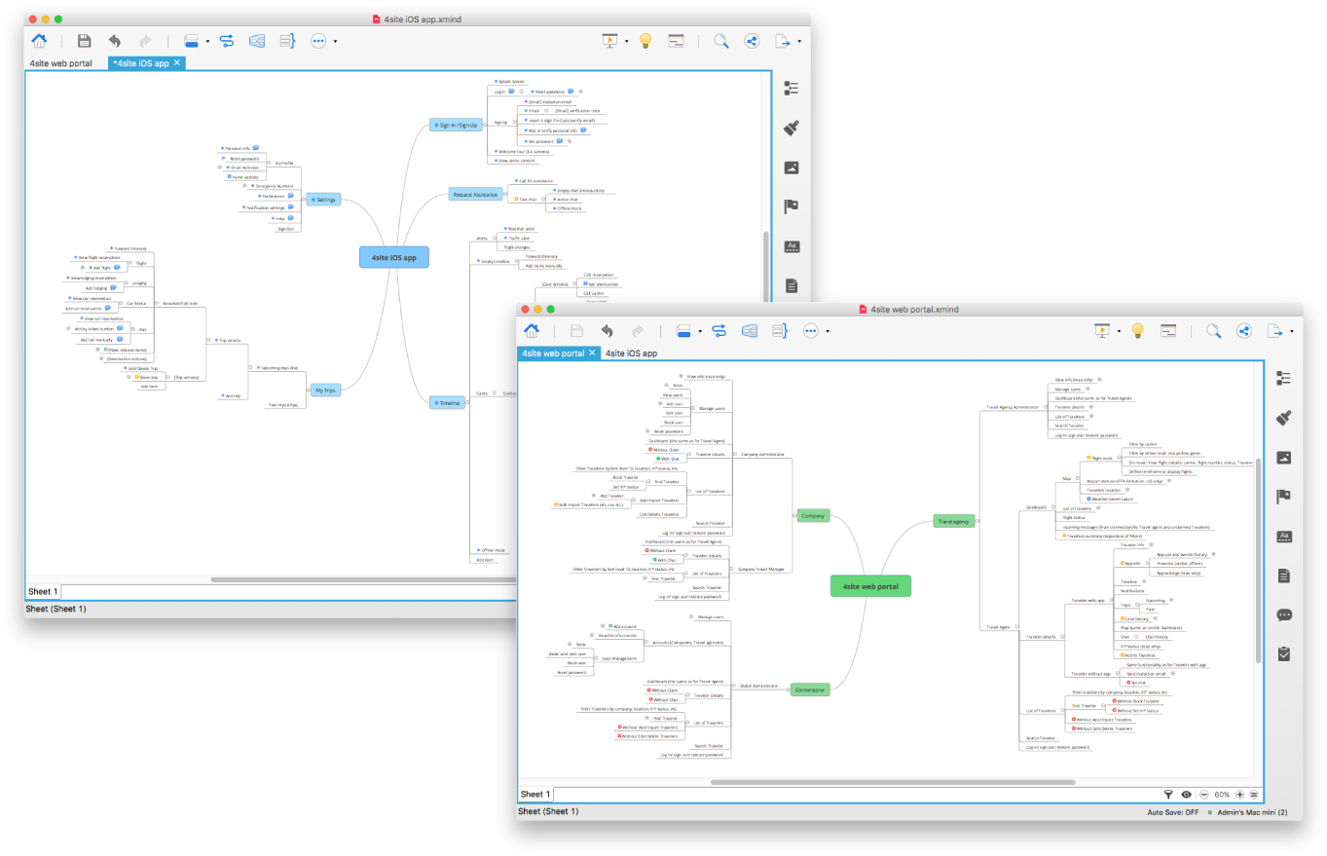Open Format brush panel in iOS app sidebar

pos(792,129)
